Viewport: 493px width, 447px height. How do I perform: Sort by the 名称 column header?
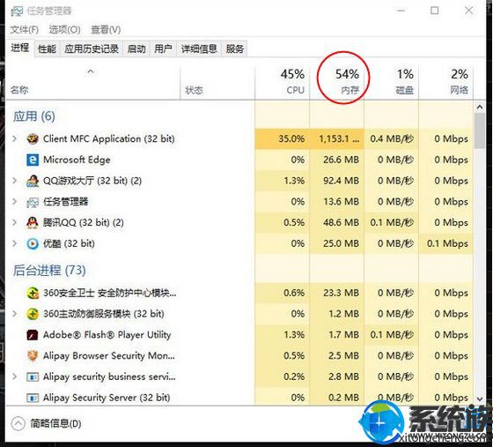coord(92,83)
